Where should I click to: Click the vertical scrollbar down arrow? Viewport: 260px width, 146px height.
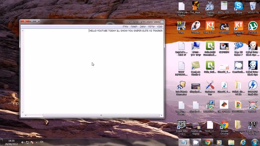point(23,112)
